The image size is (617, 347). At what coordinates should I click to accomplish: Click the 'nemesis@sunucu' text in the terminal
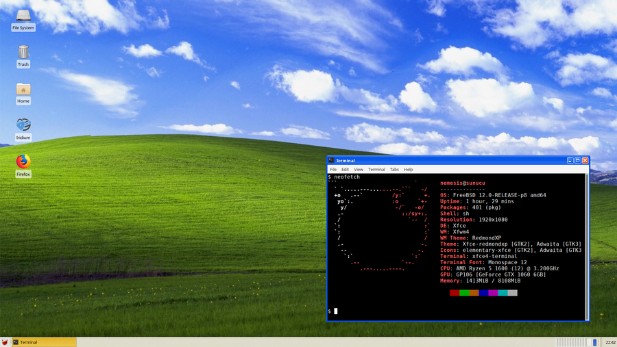pos(463,183)
